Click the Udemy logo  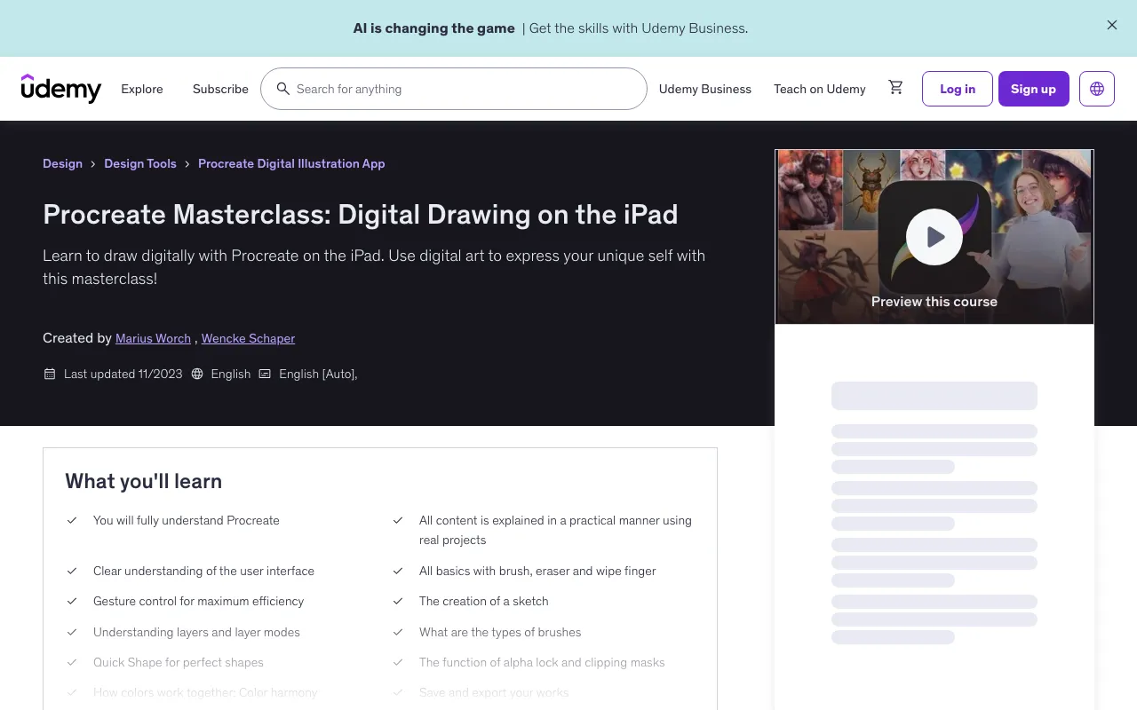click(x=60, y=89)
